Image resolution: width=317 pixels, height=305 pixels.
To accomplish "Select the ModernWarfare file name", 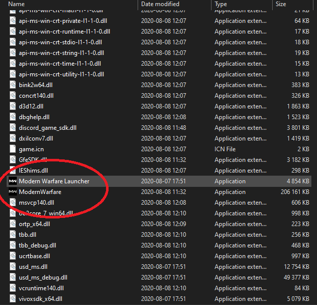I will coord(40,192).
